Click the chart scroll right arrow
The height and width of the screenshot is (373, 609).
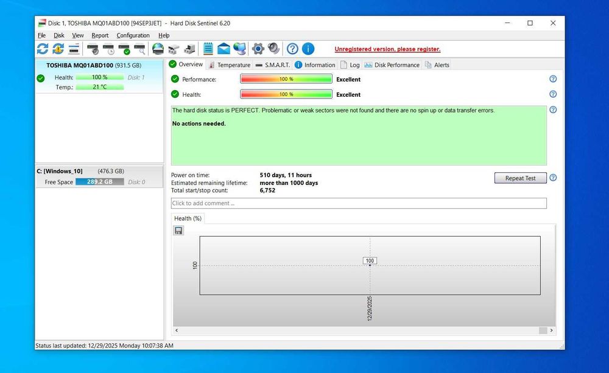click(x=552, y=330)
